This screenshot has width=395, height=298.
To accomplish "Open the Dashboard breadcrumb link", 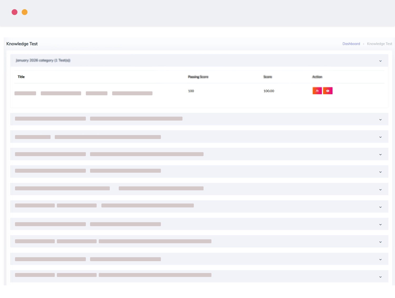I will coord(351,44).
